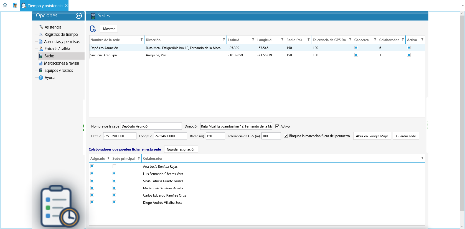Open the Dirección column filter
The image size is (465, 229).
tap(224, 40)
